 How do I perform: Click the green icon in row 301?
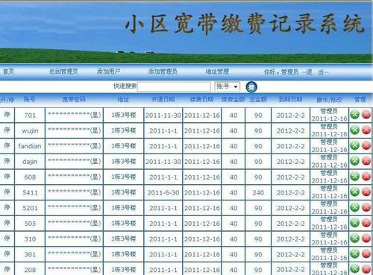tap(354, 253)
